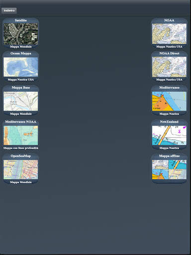The width and height of the screenshot is (191, 255).
Task: Click the 'Ocean Mappa' title label
Action: [x=21, y=53]
